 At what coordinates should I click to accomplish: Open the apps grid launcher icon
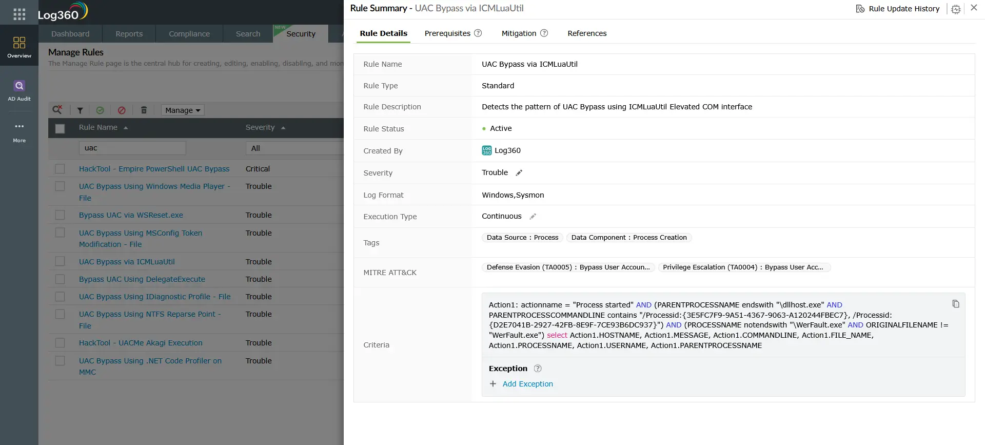tap(19, 14)
